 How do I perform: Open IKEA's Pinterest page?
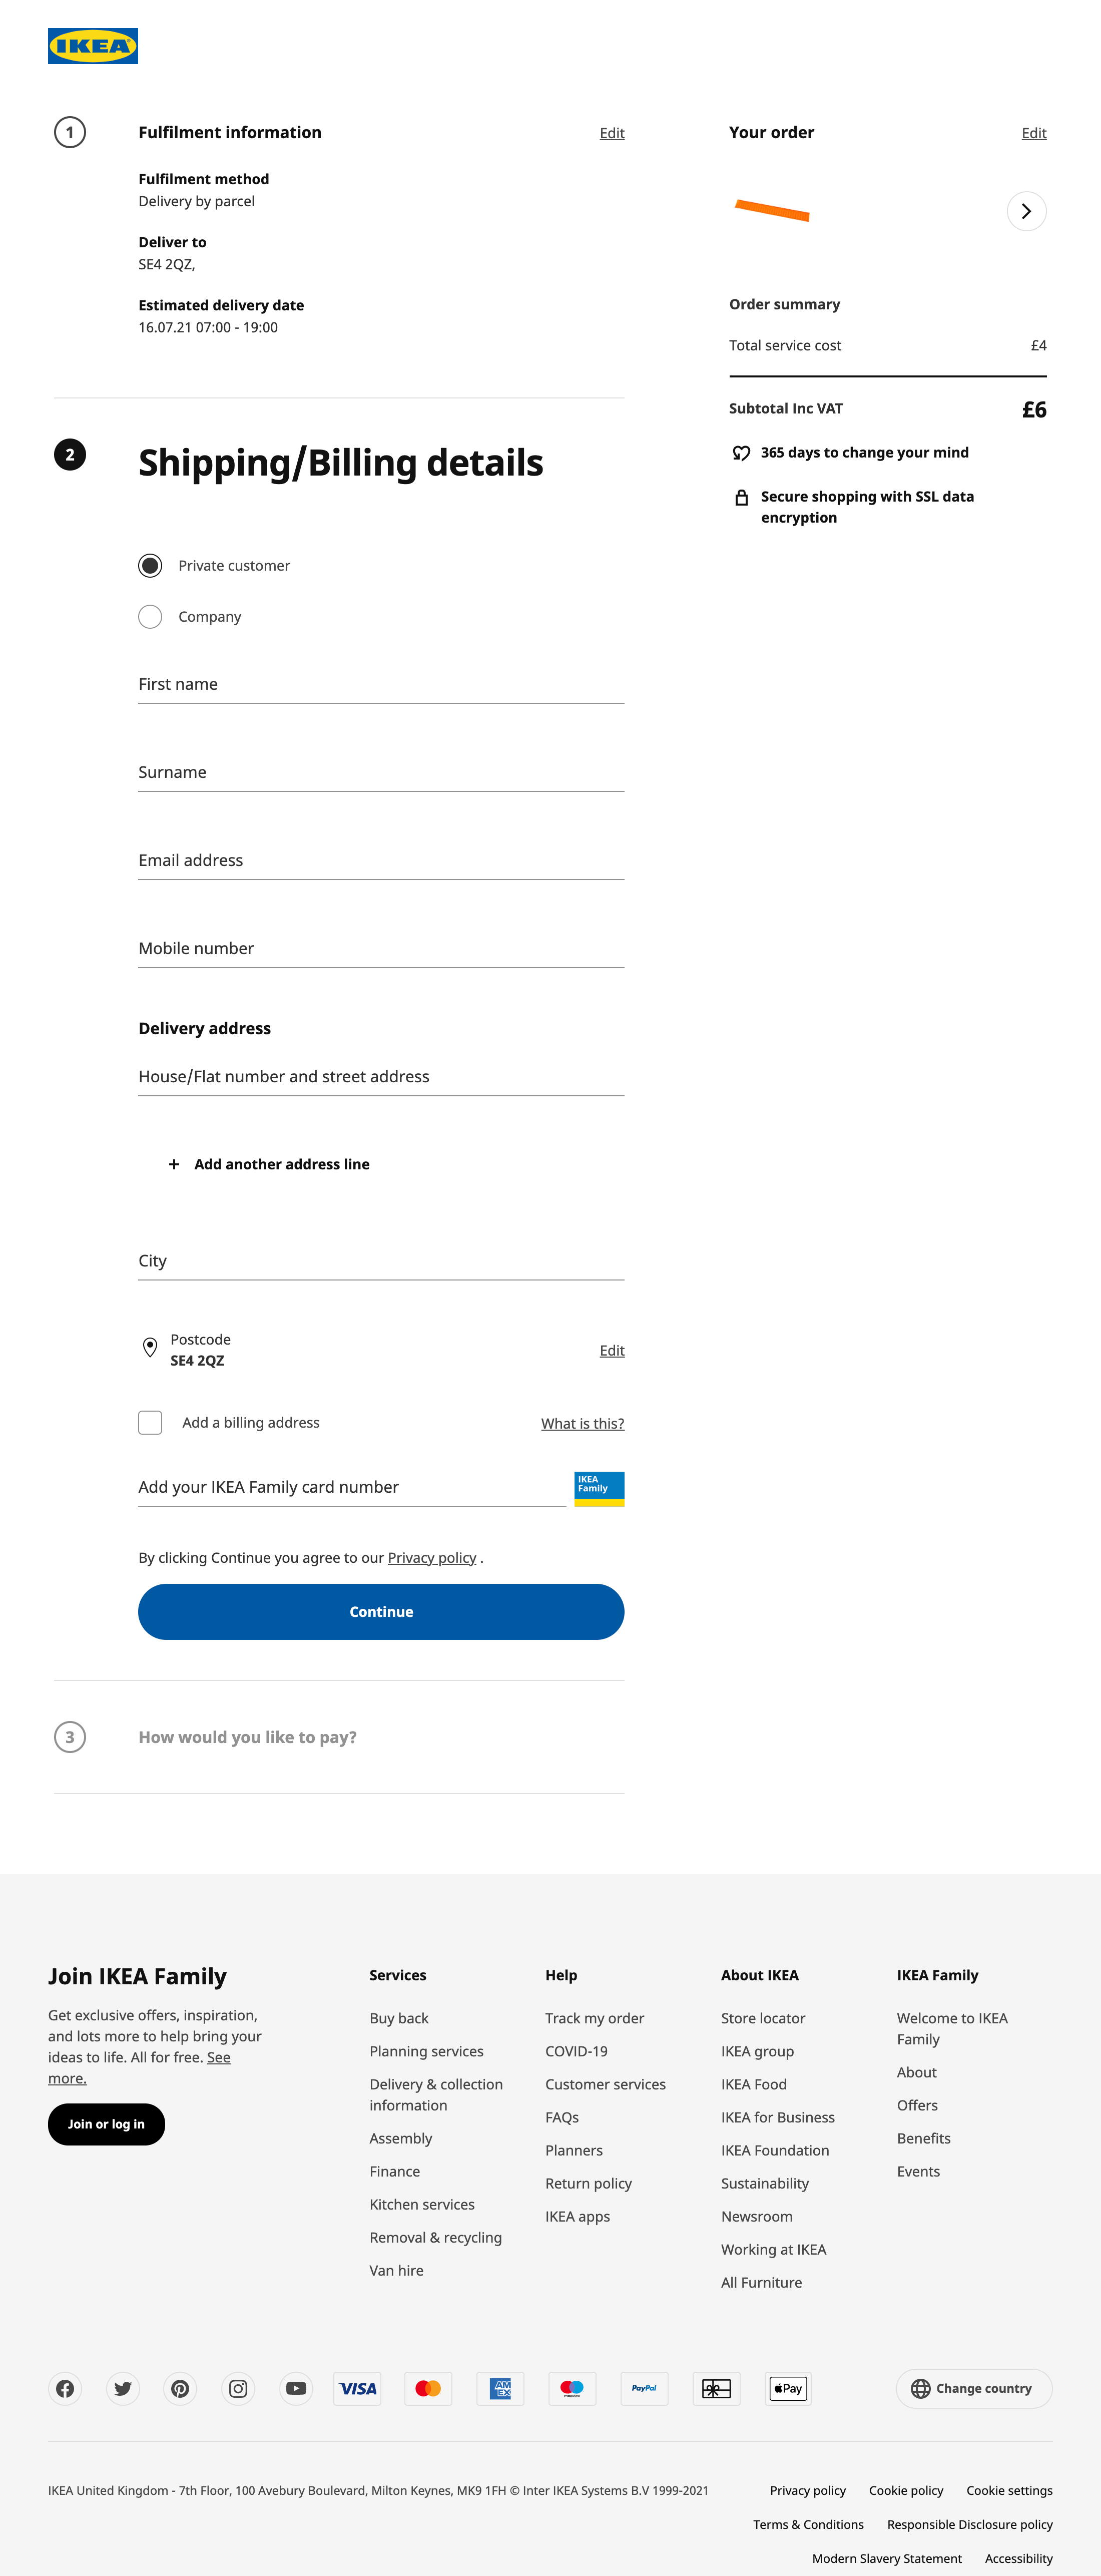pyautogui.click(x=180, y=2388)
